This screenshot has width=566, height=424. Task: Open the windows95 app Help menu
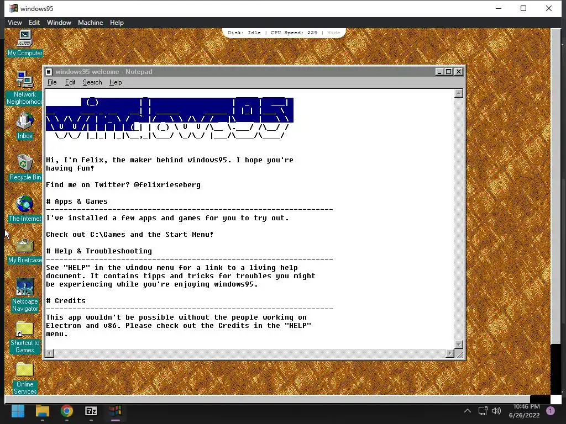117,22
